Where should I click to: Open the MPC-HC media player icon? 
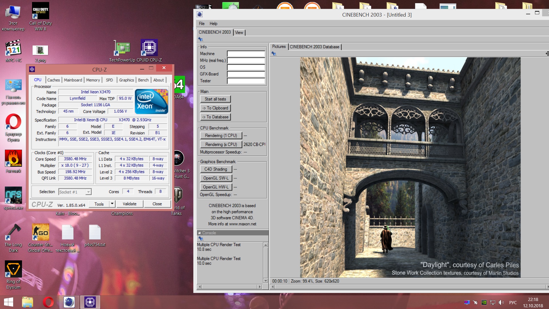(x=13, y=51)
